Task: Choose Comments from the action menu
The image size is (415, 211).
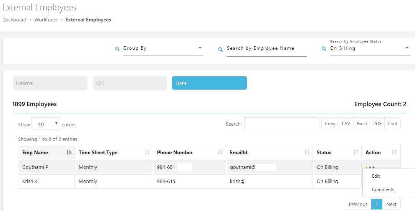Action: click(383, 190)
